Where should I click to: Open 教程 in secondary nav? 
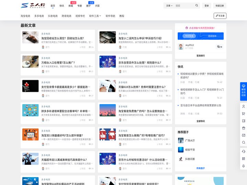coord(122,16)
